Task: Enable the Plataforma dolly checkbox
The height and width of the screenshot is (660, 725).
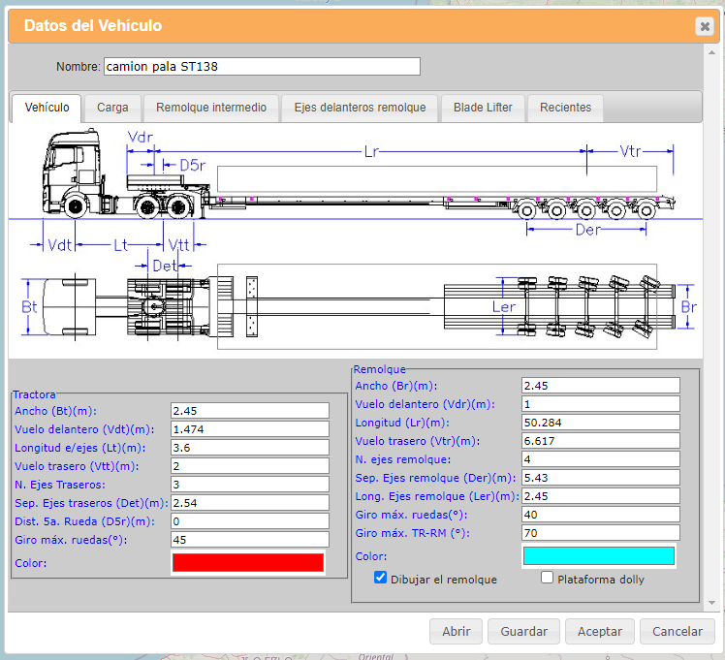Action: coord(548,578)
